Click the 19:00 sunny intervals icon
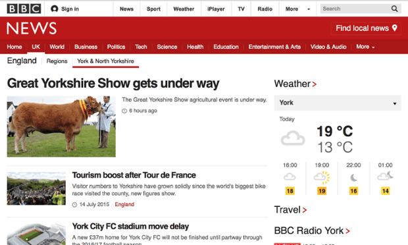408x245 pixels. click(322, 177)
